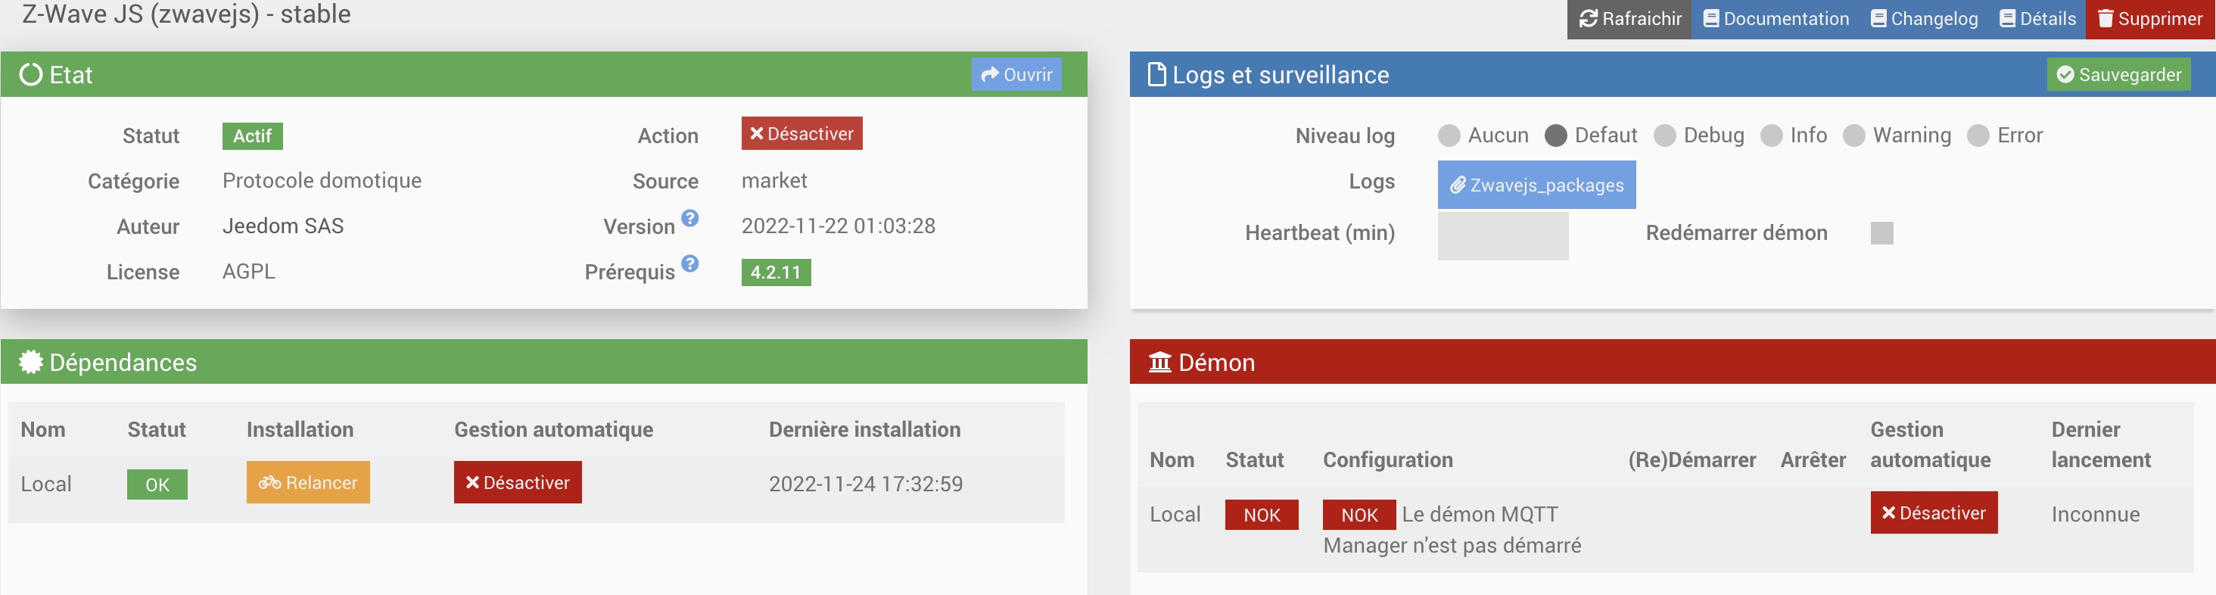This screenshot has height=595, width=2216.
Task: Relancer the dependencies installation
Action: point(308,483)
